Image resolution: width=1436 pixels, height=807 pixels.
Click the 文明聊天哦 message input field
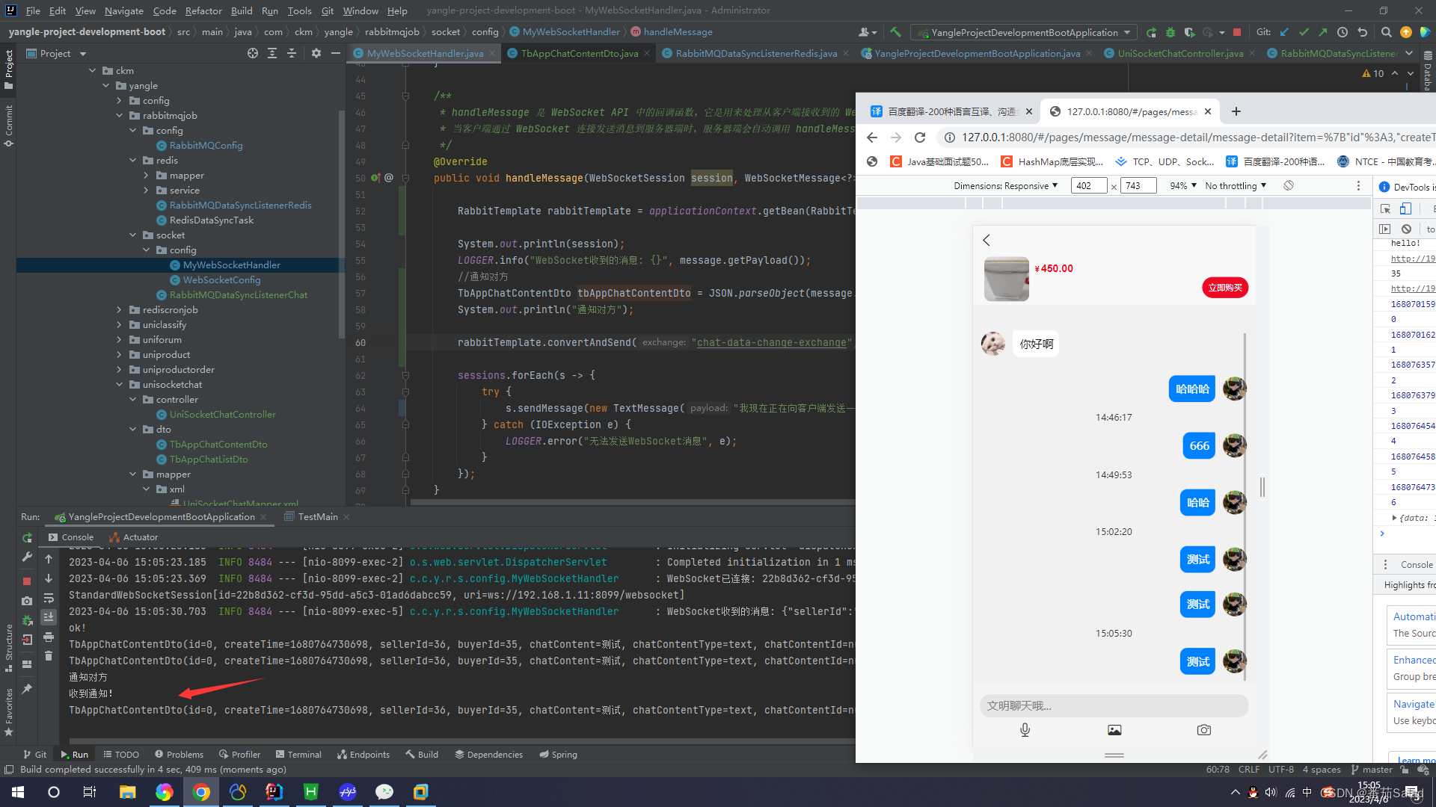click(x=1113, y=705)
